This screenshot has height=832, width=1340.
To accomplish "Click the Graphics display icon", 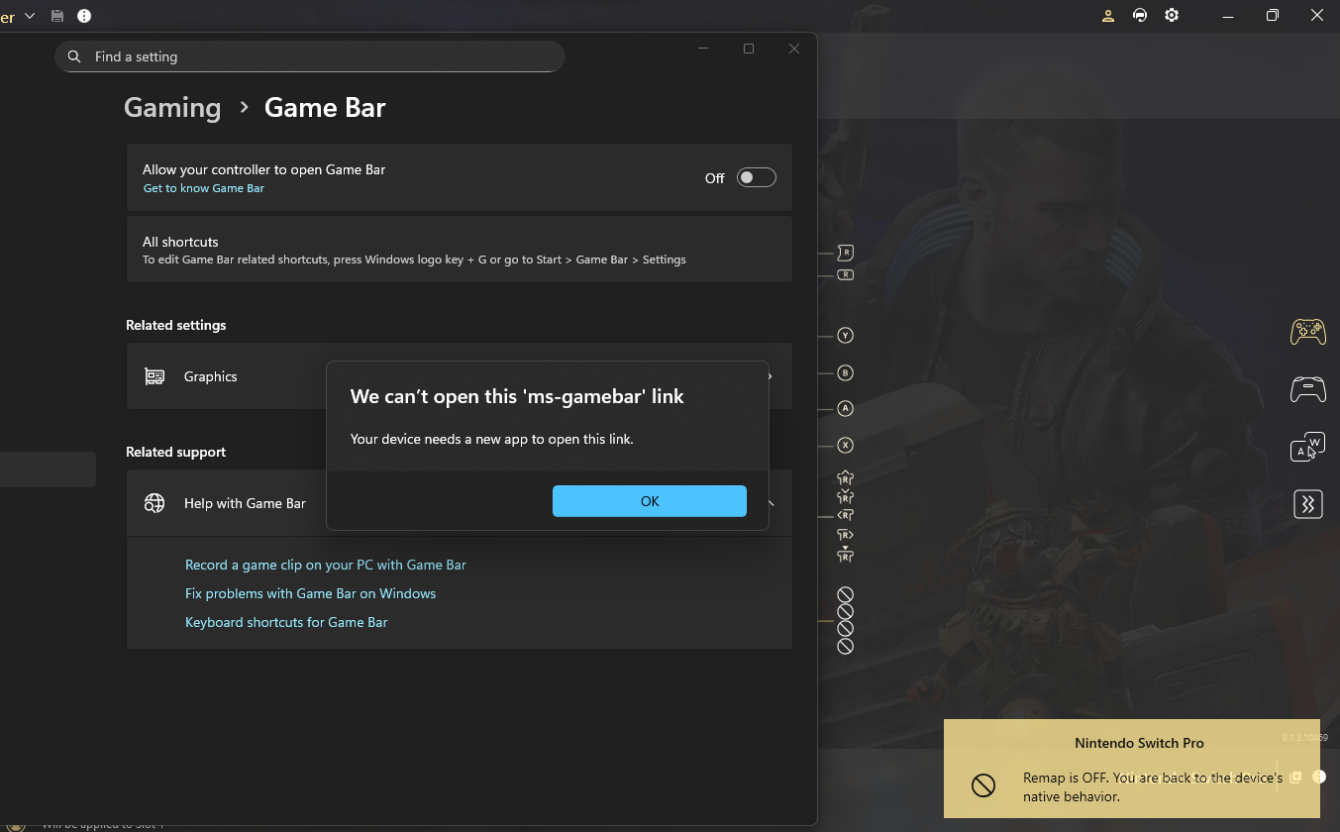I will pos(155,376).
